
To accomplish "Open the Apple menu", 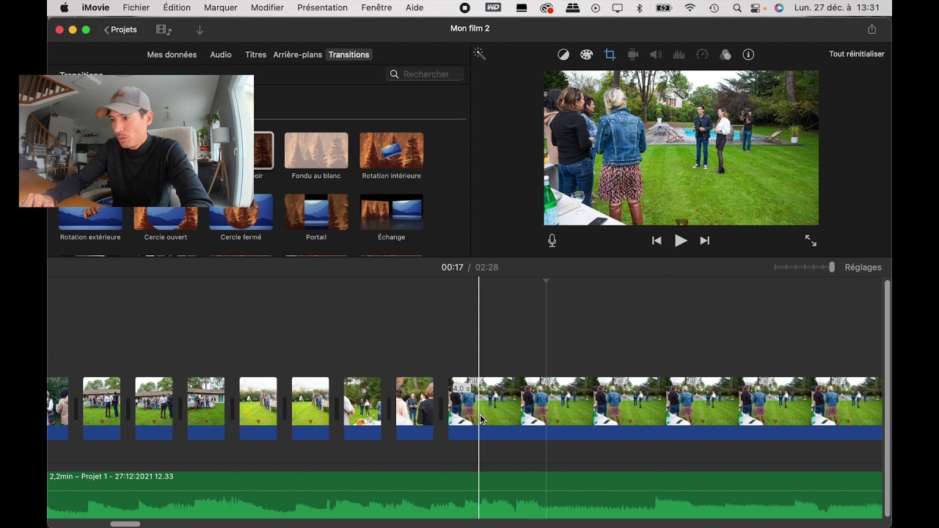I will [x=64, y=8].
